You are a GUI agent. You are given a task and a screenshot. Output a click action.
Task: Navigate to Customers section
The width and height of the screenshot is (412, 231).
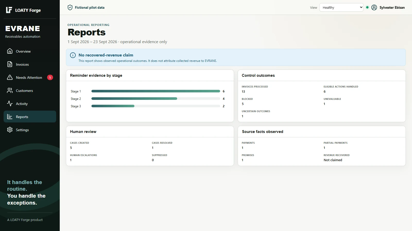click(x=30, y=90)
